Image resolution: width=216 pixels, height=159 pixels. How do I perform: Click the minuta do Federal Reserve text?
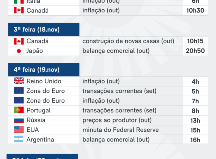[121, 130]
